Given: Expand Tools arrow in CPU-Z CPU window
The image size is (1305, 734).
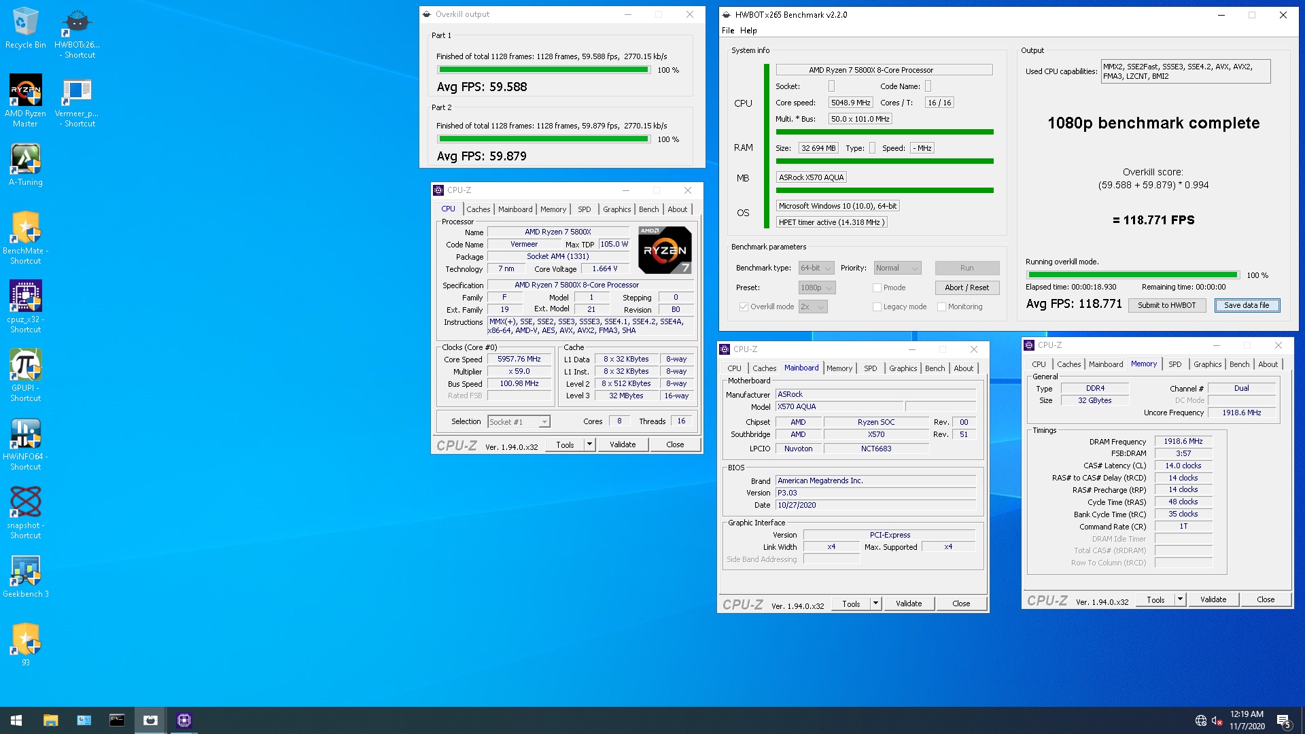Looking at the screenshot, I should tap(589, 444).
